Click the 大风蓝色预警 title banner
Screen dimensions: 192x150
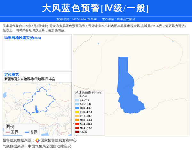[x=96, y=8]
